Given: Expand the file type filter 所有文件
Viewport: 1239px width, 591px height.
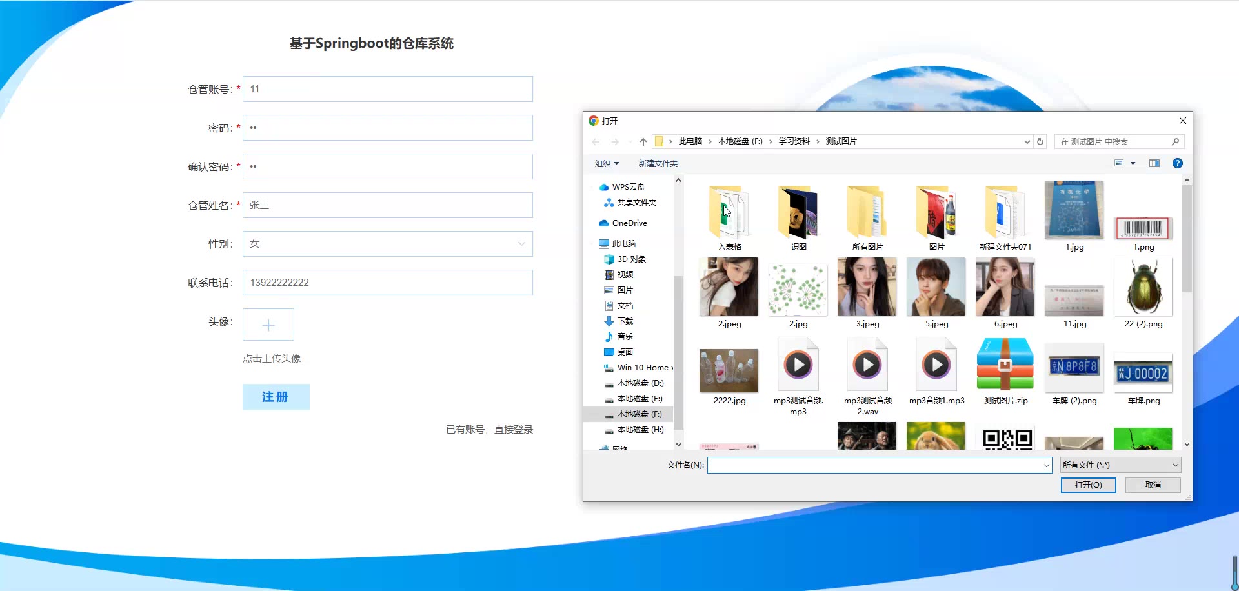Looking at the screenshot, I should (x=1120, y=465).
